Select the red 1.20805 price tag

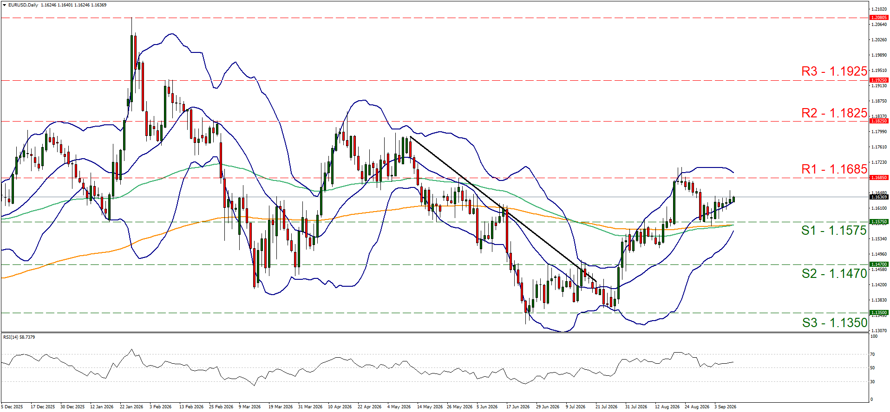tap(879, 18)
